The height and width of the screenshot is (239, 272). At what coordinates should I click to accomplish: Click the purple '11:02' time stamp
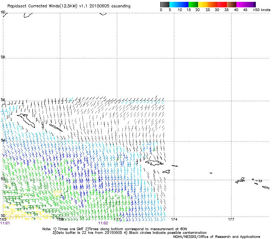click(x=103, y=223)
